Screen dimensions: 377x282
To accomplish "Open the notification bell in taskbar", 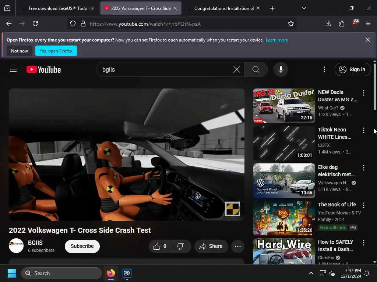I will (367, 273).
